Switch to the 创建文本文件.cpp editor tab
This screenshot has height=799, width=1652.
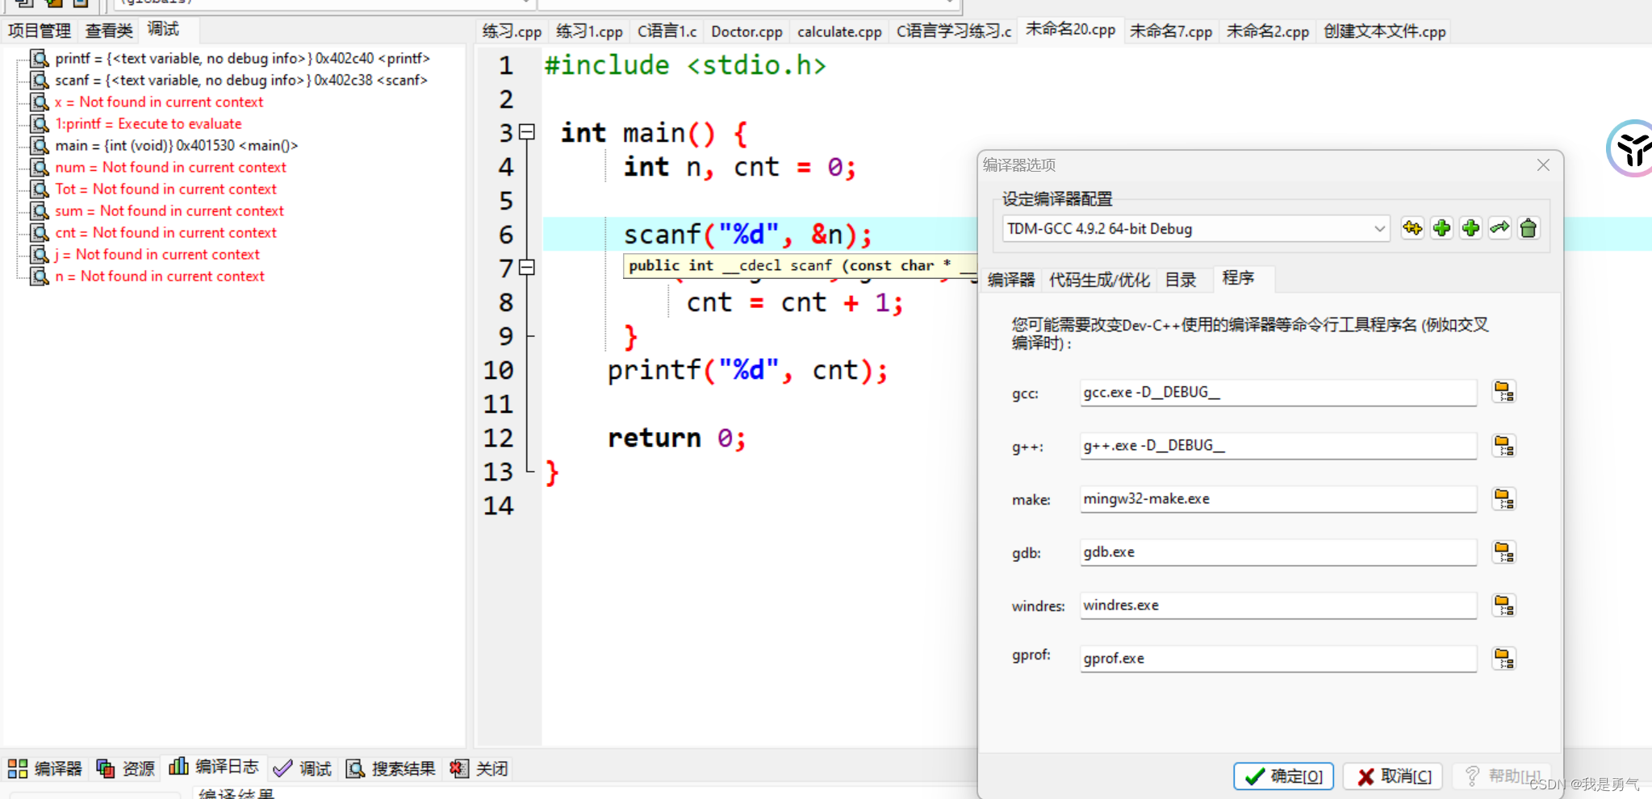click(x=1384, y=31)
